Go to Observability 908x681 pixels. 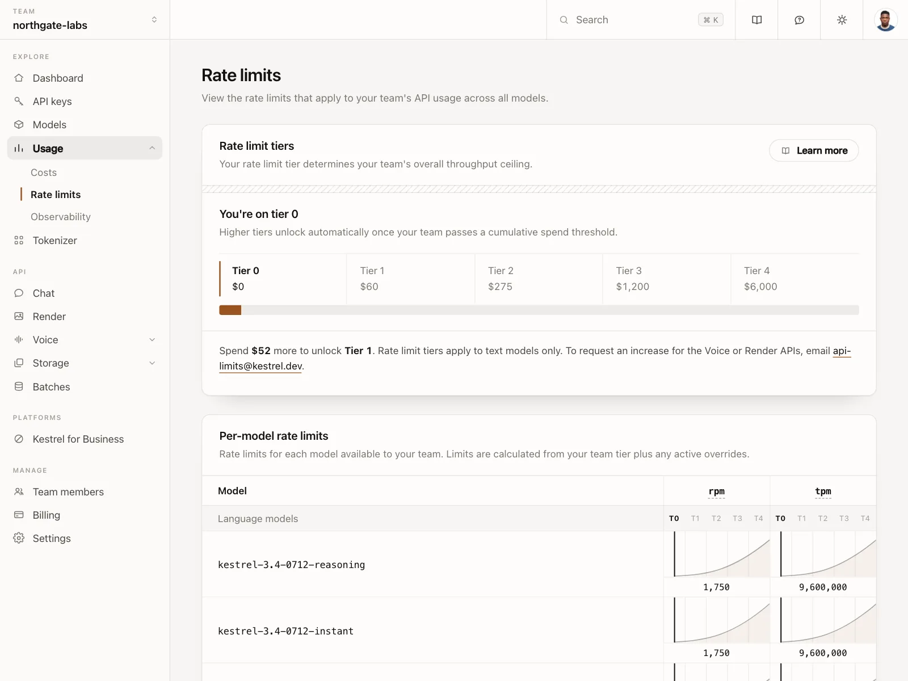tap(61, 216)
